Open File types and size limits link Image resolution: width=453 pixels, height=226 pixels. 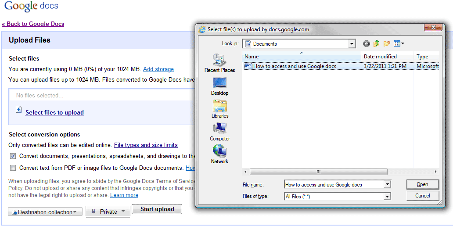pos(146,145)
